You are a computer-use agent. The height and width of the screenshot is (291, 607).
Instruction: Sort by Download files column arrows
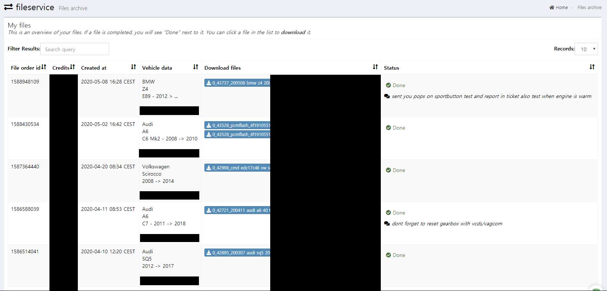(x=375, y=67)
